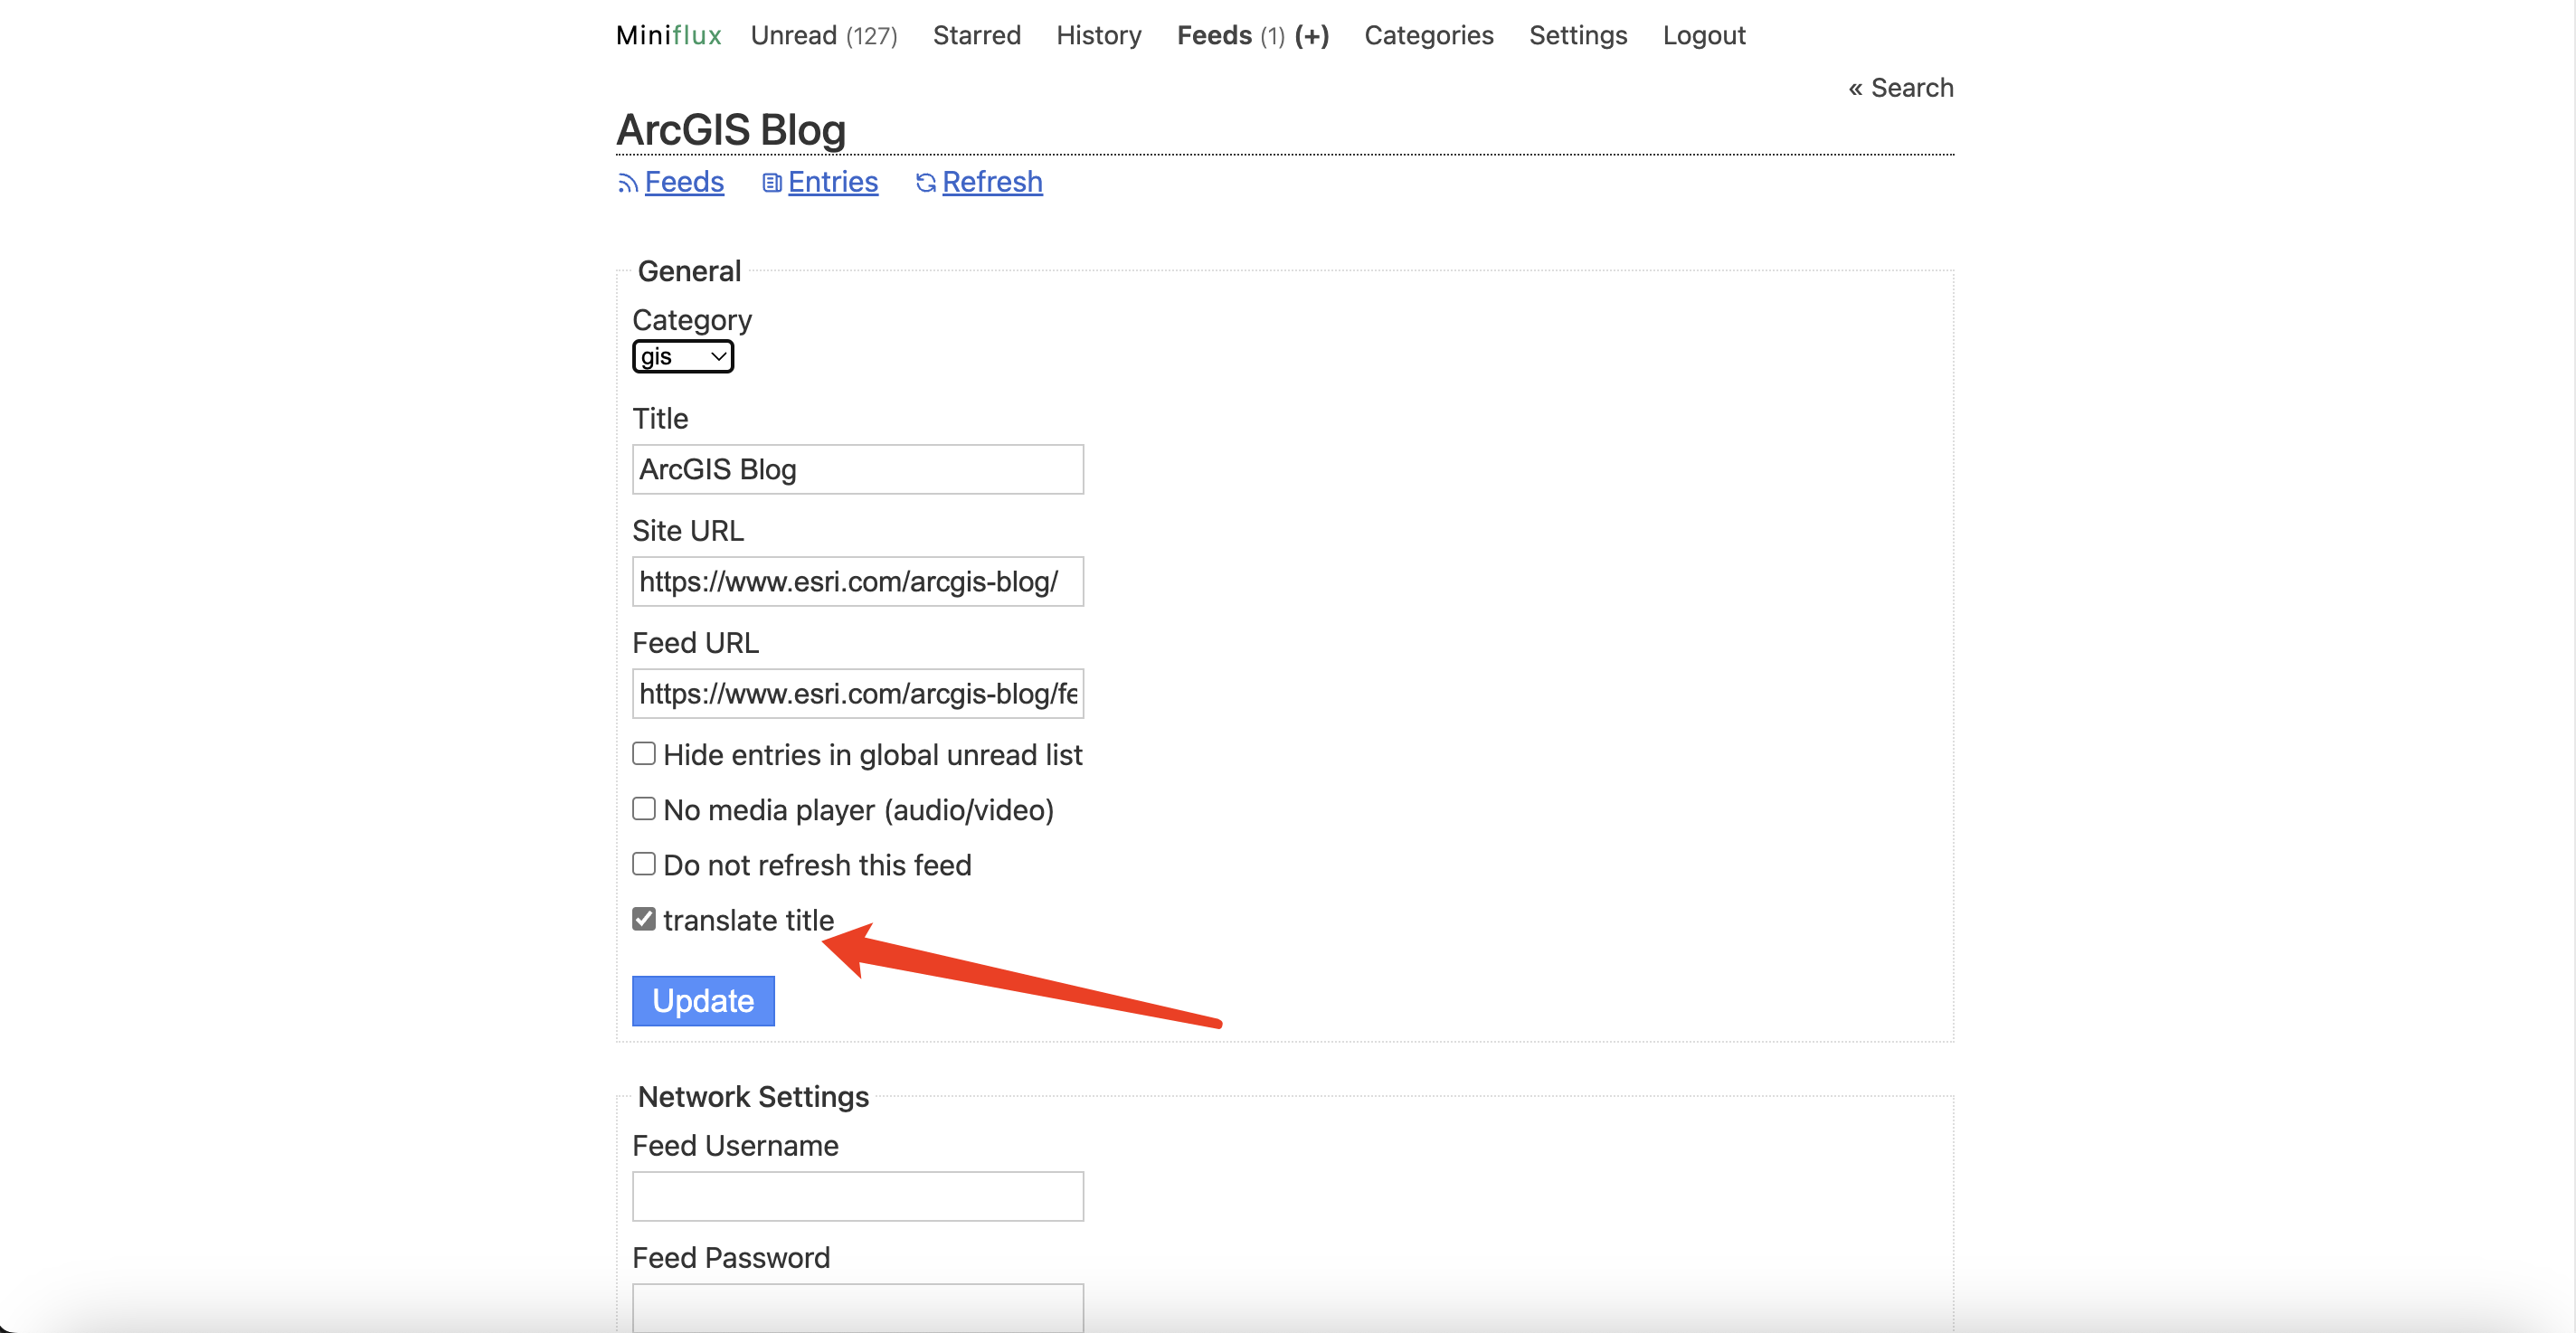Click the Entries icon
The height and width of the screenshot is (1333, 2576).
coord(769,182)
